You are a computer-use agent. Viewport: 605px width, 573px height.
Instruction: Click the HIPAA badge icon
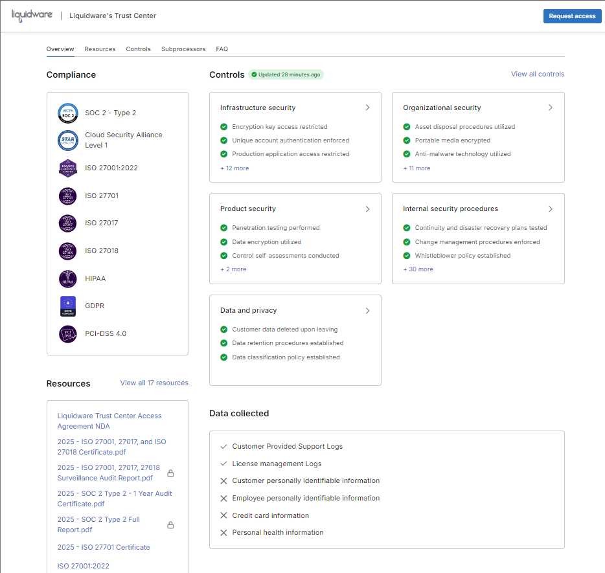[x=67, y=278]
